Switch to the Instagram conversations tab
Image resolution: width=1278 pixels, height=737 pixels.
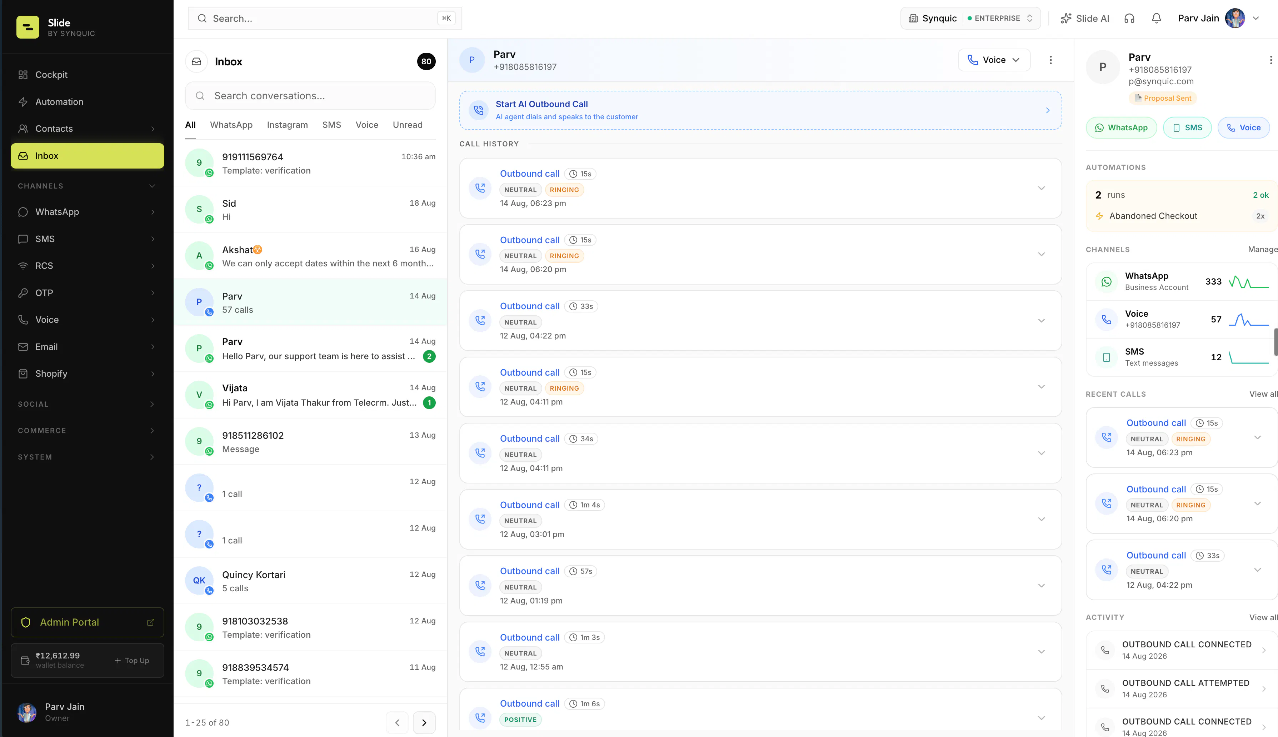[x=287, y=125]
